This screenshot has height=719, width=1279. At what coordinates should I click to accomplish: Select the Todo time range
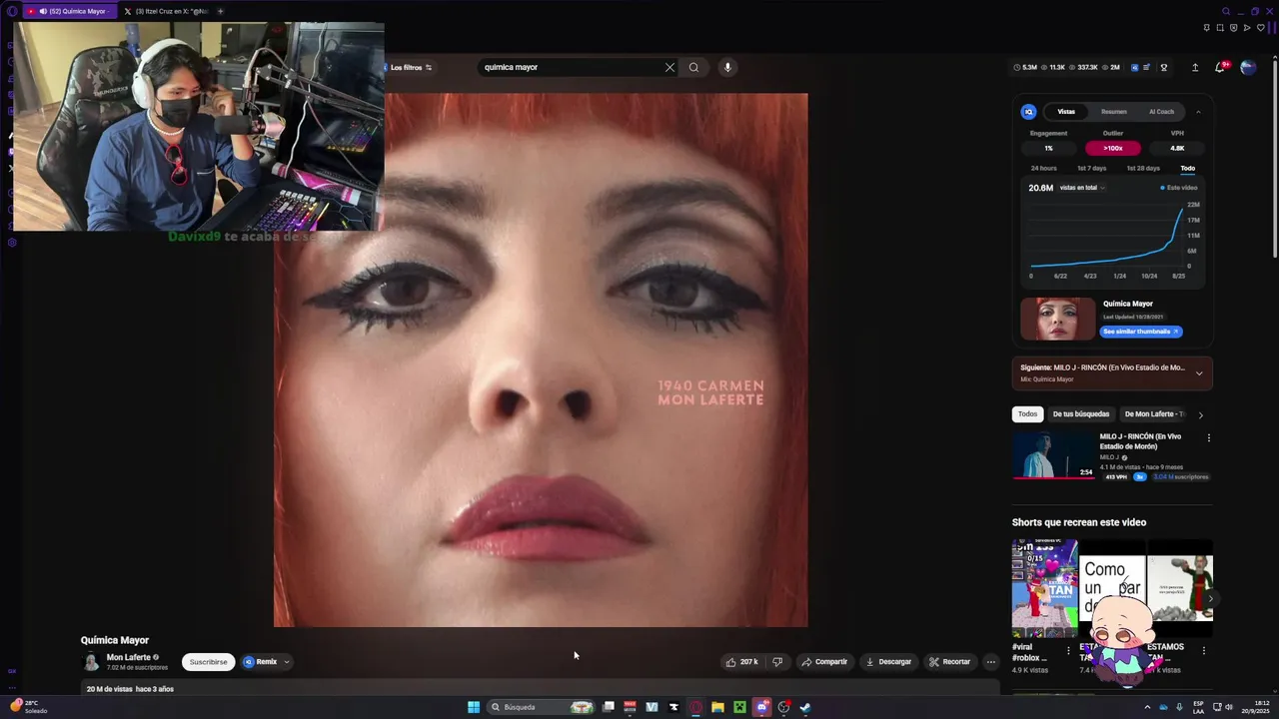coord(1187,168)
